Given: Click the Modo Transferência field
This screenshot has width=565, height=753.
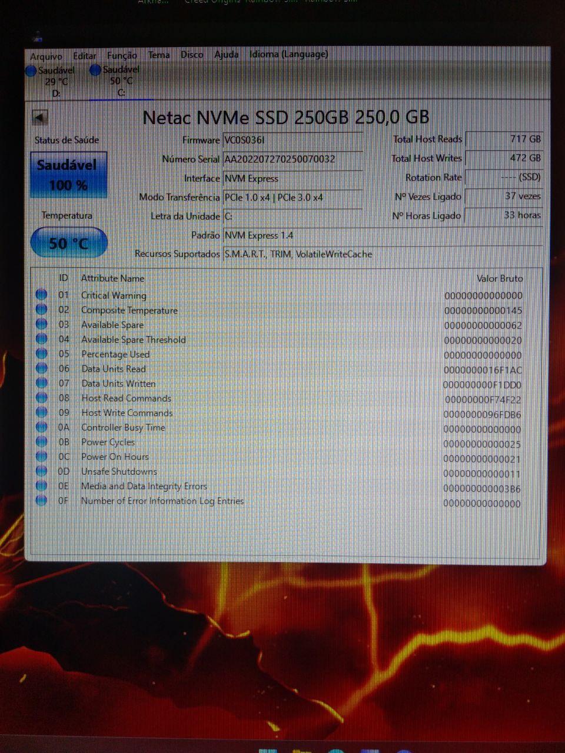Looking at the screenshot, I should pyautogui.click(x=293, y=197).
